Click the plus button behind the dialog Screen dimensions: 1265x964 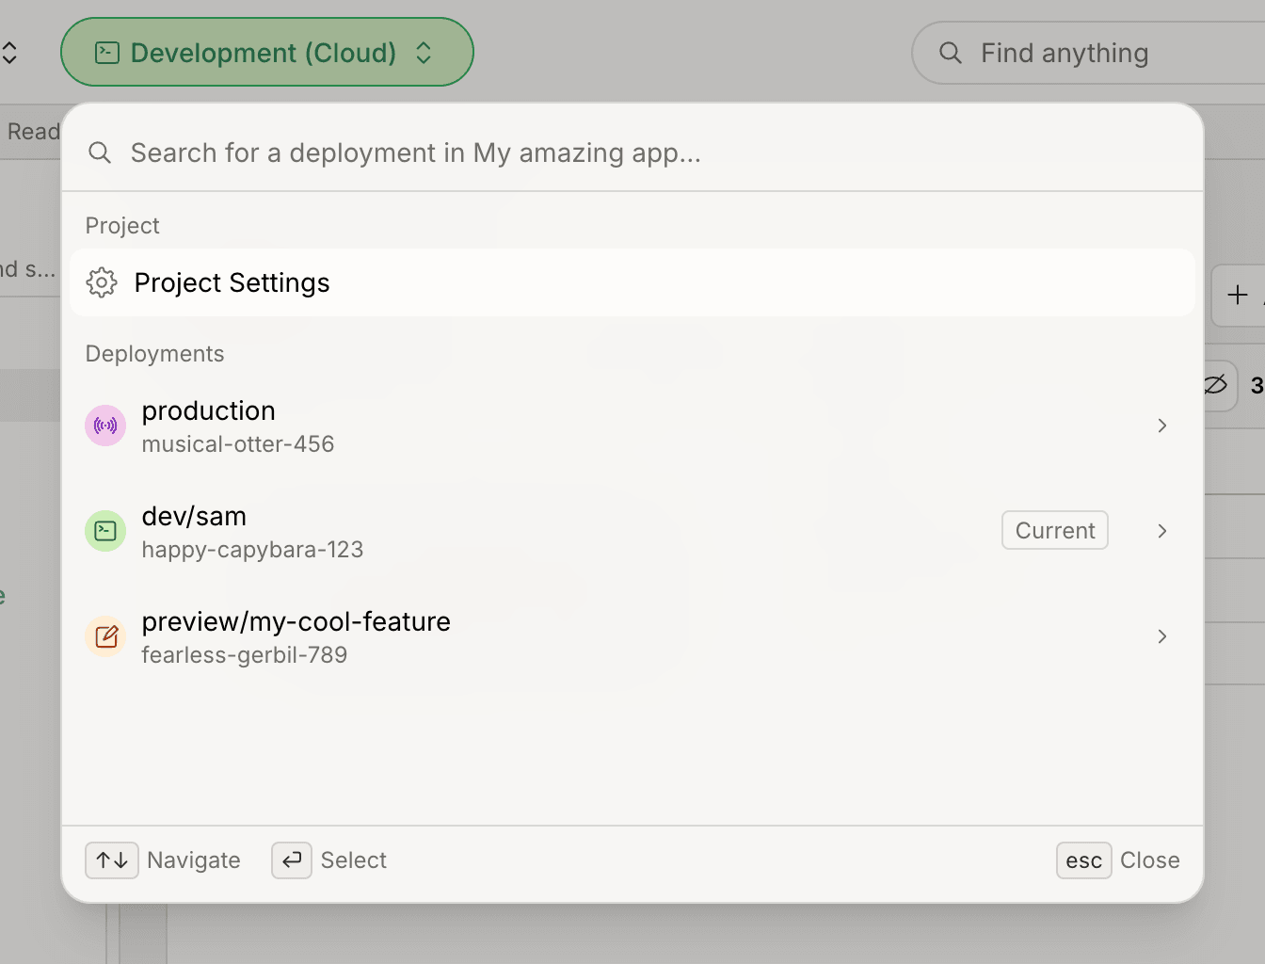[1238, 295]
